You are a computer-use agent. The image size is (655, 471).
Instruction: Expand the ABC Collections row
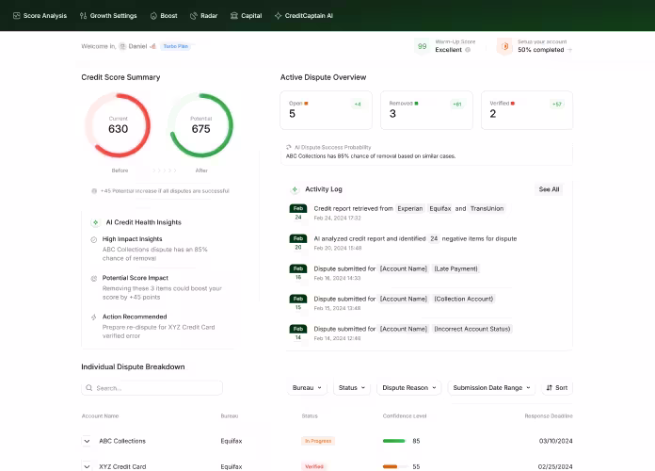coord(87,441)
